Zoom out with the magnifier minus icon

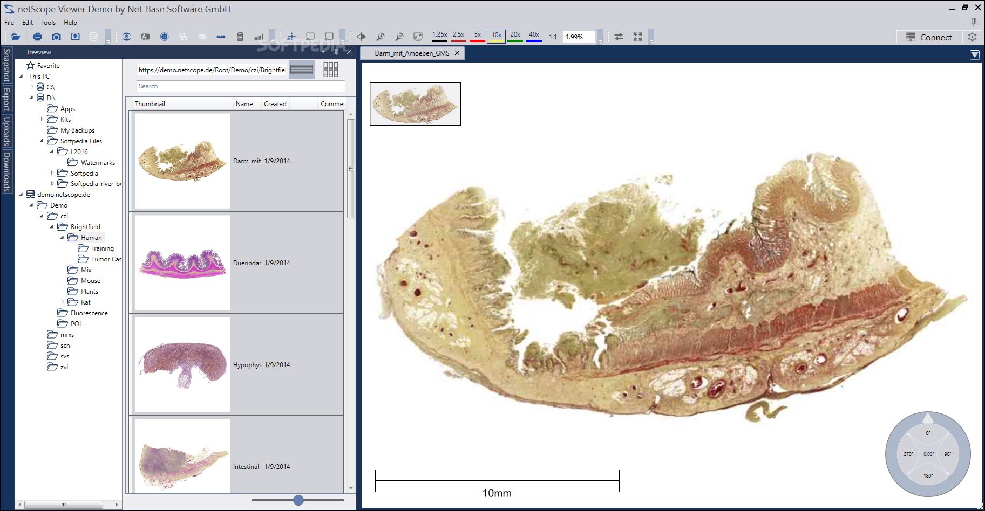tap(399, 37)
